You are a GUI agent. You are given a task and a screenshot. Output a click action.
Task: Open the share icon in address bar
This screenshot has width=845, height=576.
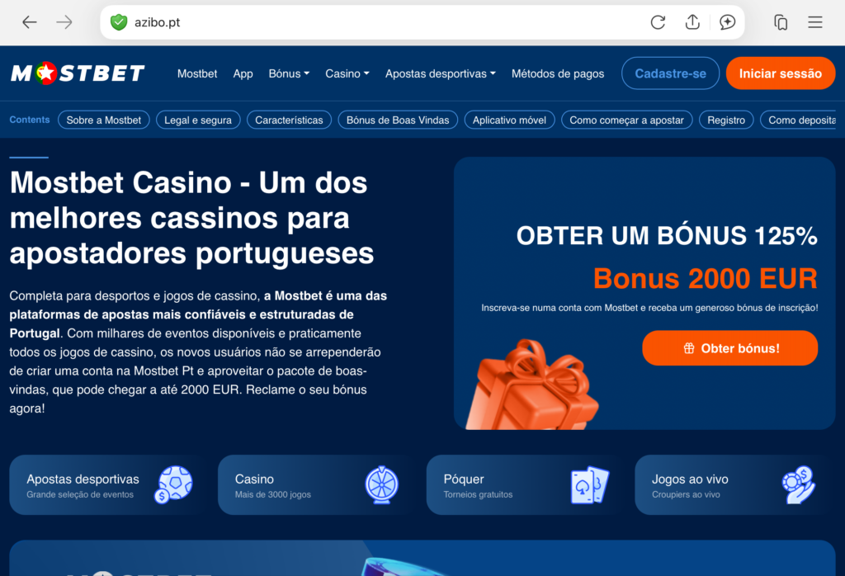692,22
